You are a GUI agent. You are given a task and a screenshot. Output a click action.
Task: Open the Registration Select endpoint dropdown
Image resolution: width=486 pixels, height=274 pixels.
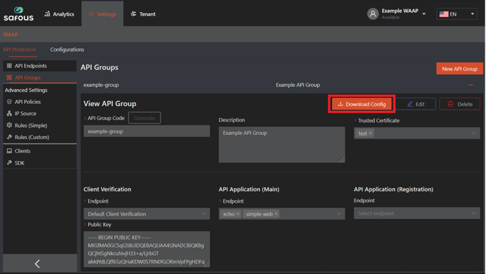click(x=417, y=213)
